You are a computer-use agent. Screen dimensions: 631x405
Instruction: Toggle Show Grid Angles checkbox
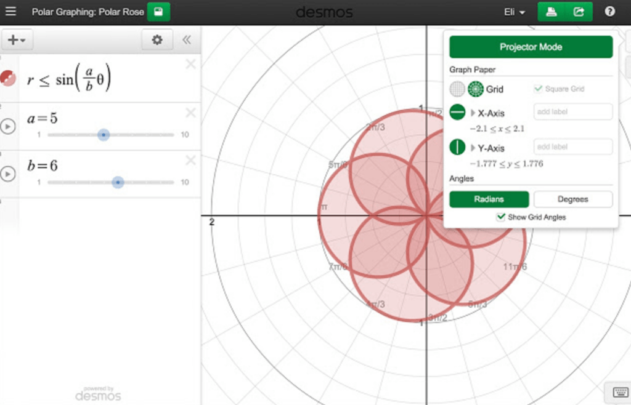tap(500, 217)
